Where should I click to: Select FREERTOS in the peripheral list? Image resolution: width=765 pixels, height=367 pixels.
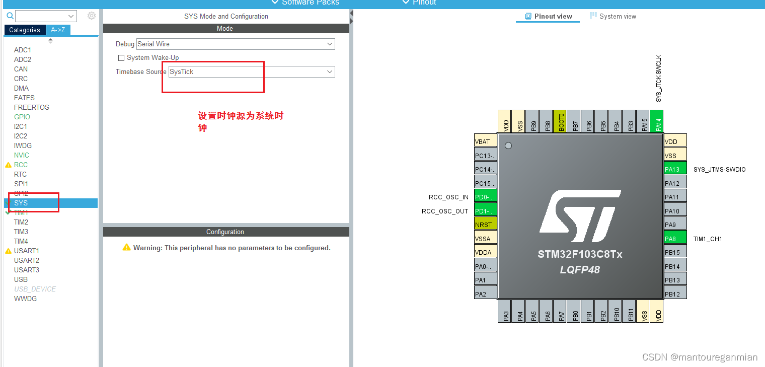32,107
